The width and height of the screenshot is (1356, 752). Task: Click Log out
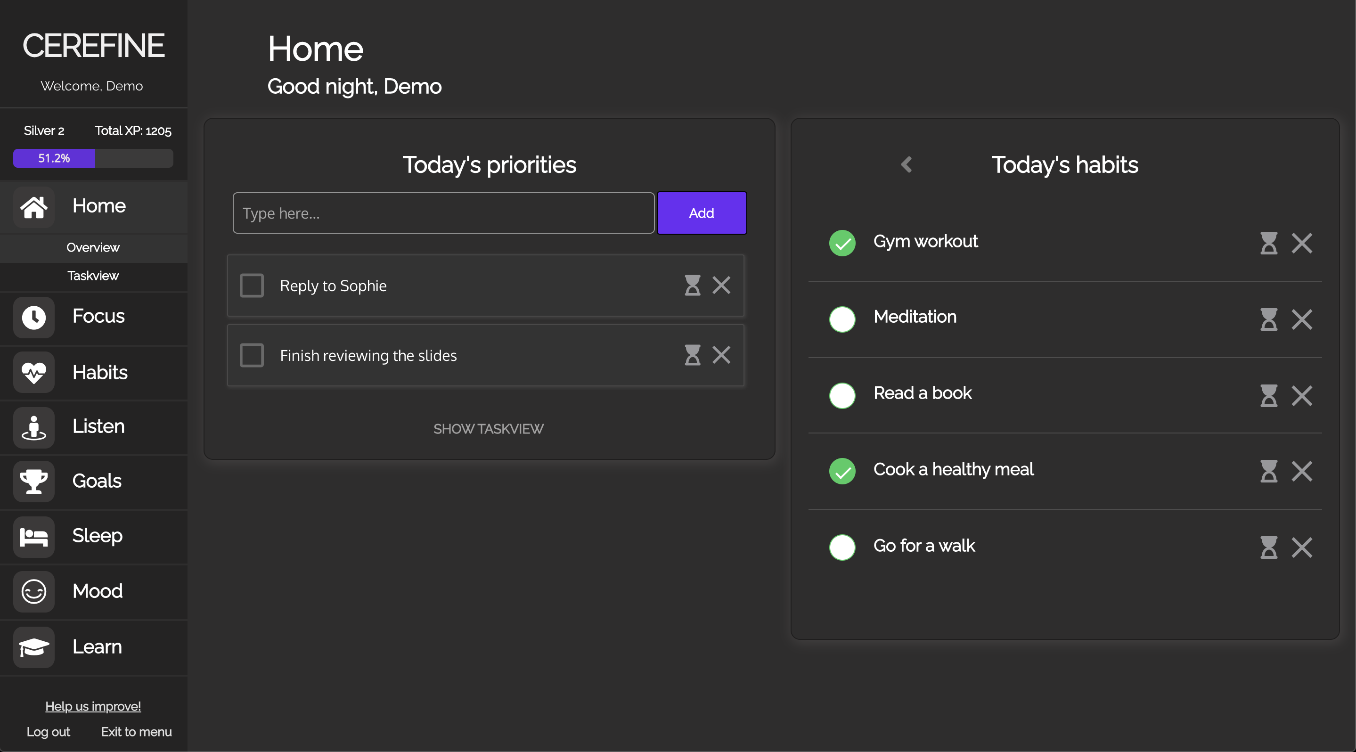(49, 732)
